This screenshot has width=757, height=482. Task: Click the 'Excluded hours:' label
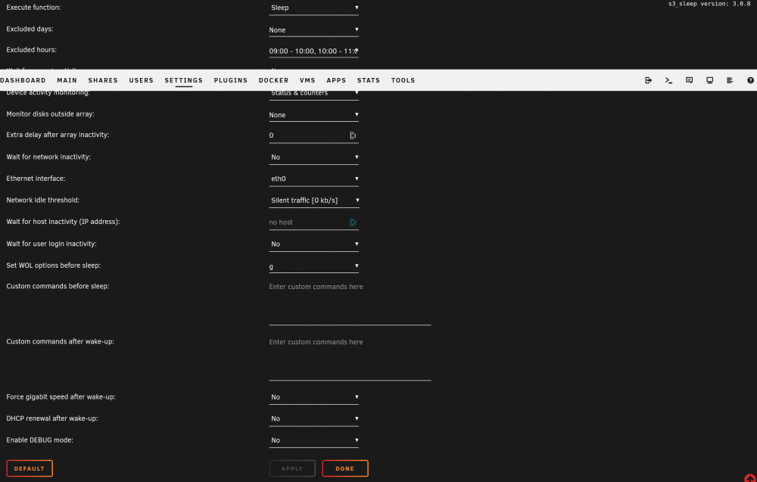coord(31,50)
